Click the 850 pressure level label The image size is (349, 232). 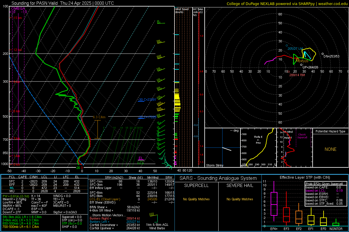point(5,153)
